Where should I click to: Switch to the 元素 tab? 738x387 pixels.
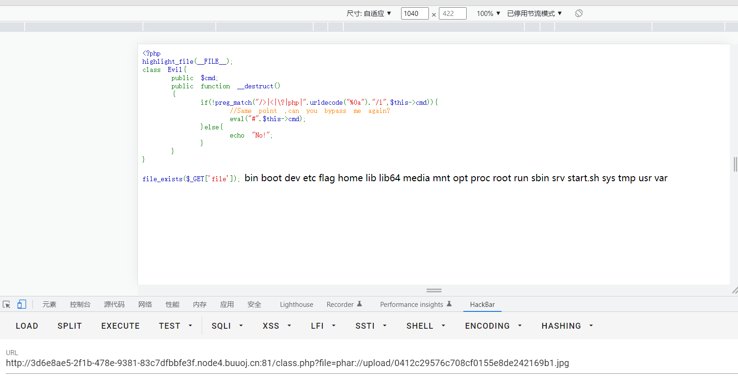(49, 305)
